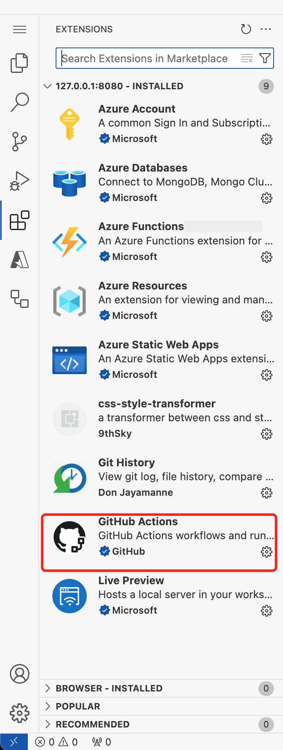Open Manage gear in activity bar
This screenshot has height=750, width=283.
[19, 713]
